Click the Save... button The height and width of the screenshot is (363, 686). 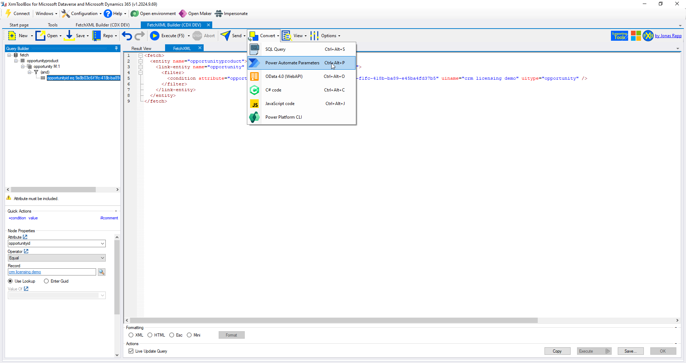point(631,351)
